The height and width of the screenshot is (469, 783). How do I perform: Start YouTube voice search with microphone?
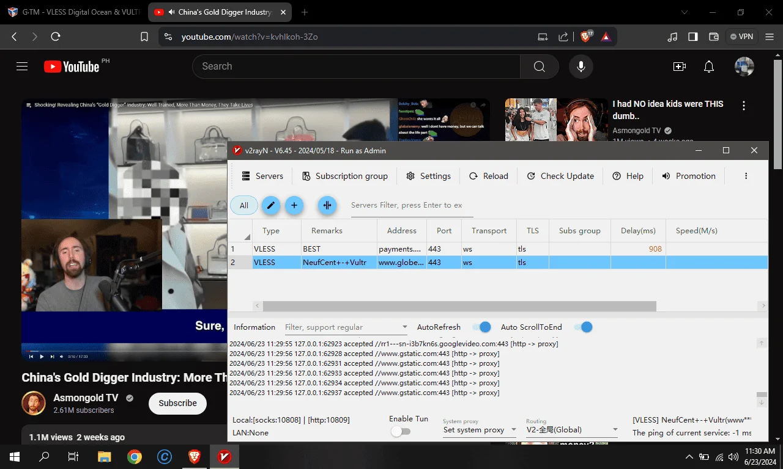point(581,67)
